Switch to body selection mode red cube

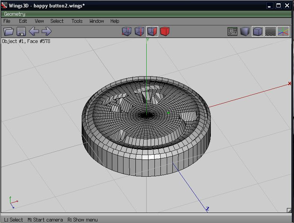click(165, 31)
